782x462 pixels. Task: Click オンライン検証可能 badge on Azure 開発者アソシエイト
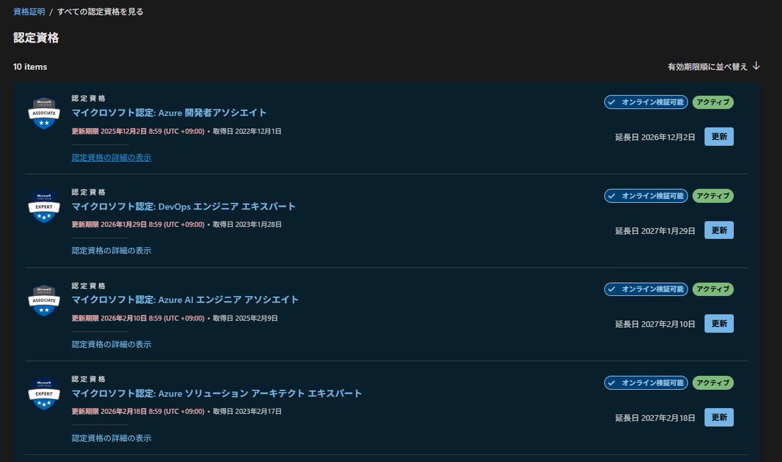[x=646, y=102]
